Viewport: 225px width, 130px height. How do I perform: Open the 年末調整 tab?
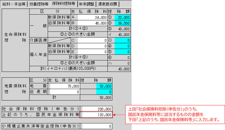(x=86, y=4)
